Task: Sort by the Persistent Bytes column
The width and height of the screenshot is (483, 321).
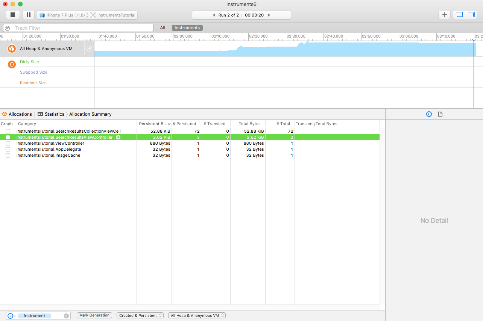Action: tap(154, 124)
